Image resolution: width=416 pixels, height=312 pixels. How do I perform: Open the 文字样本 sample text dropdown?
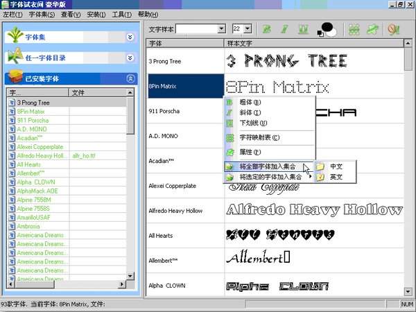tap(221, 29)
